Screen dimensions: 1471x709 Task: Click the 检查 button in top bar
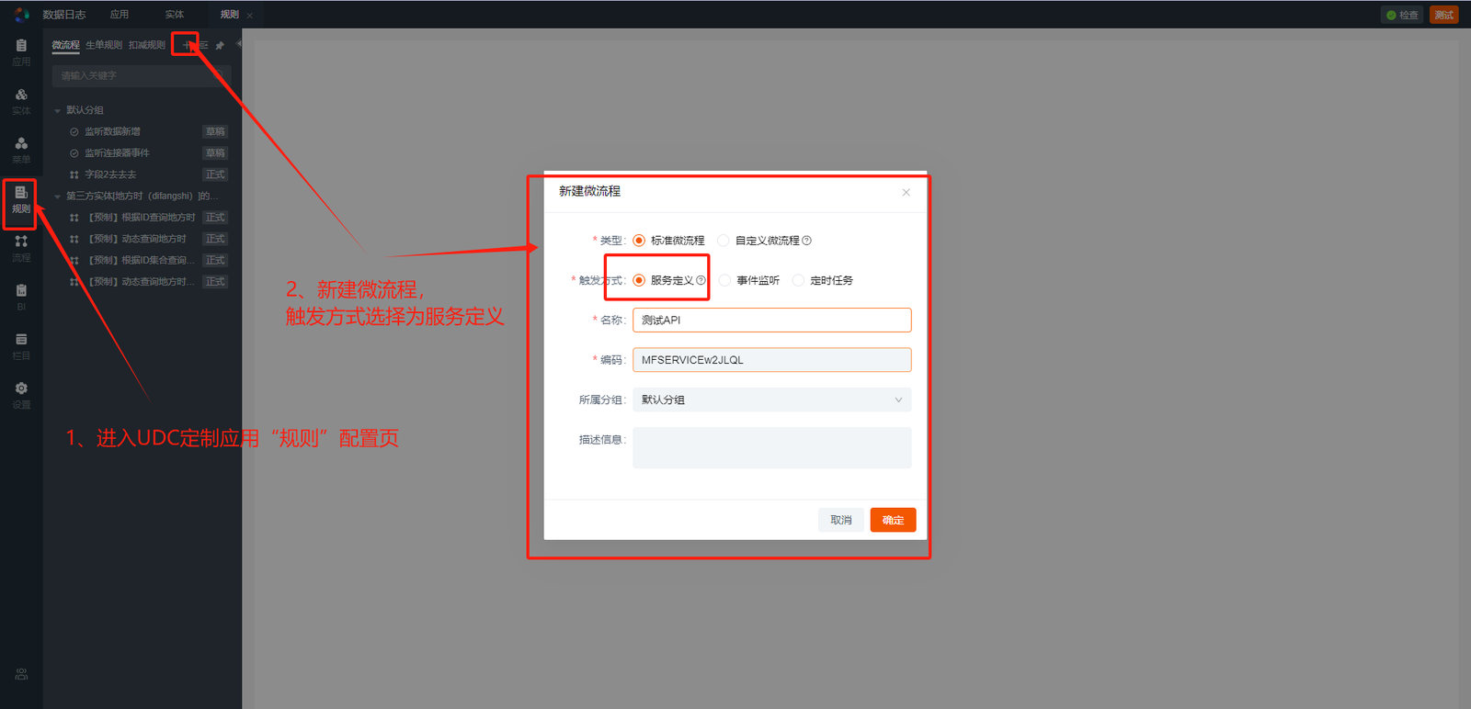tap(1403, 15)
